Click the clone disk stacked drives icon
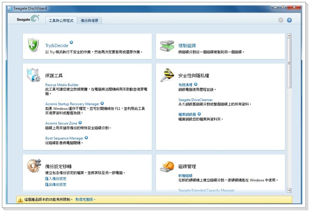The image size is (310, 212). [x=167, y=46]
